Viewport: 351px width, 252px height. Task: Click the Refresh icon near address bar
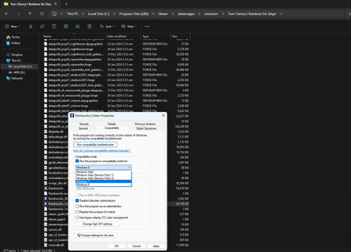coord(42,14)
